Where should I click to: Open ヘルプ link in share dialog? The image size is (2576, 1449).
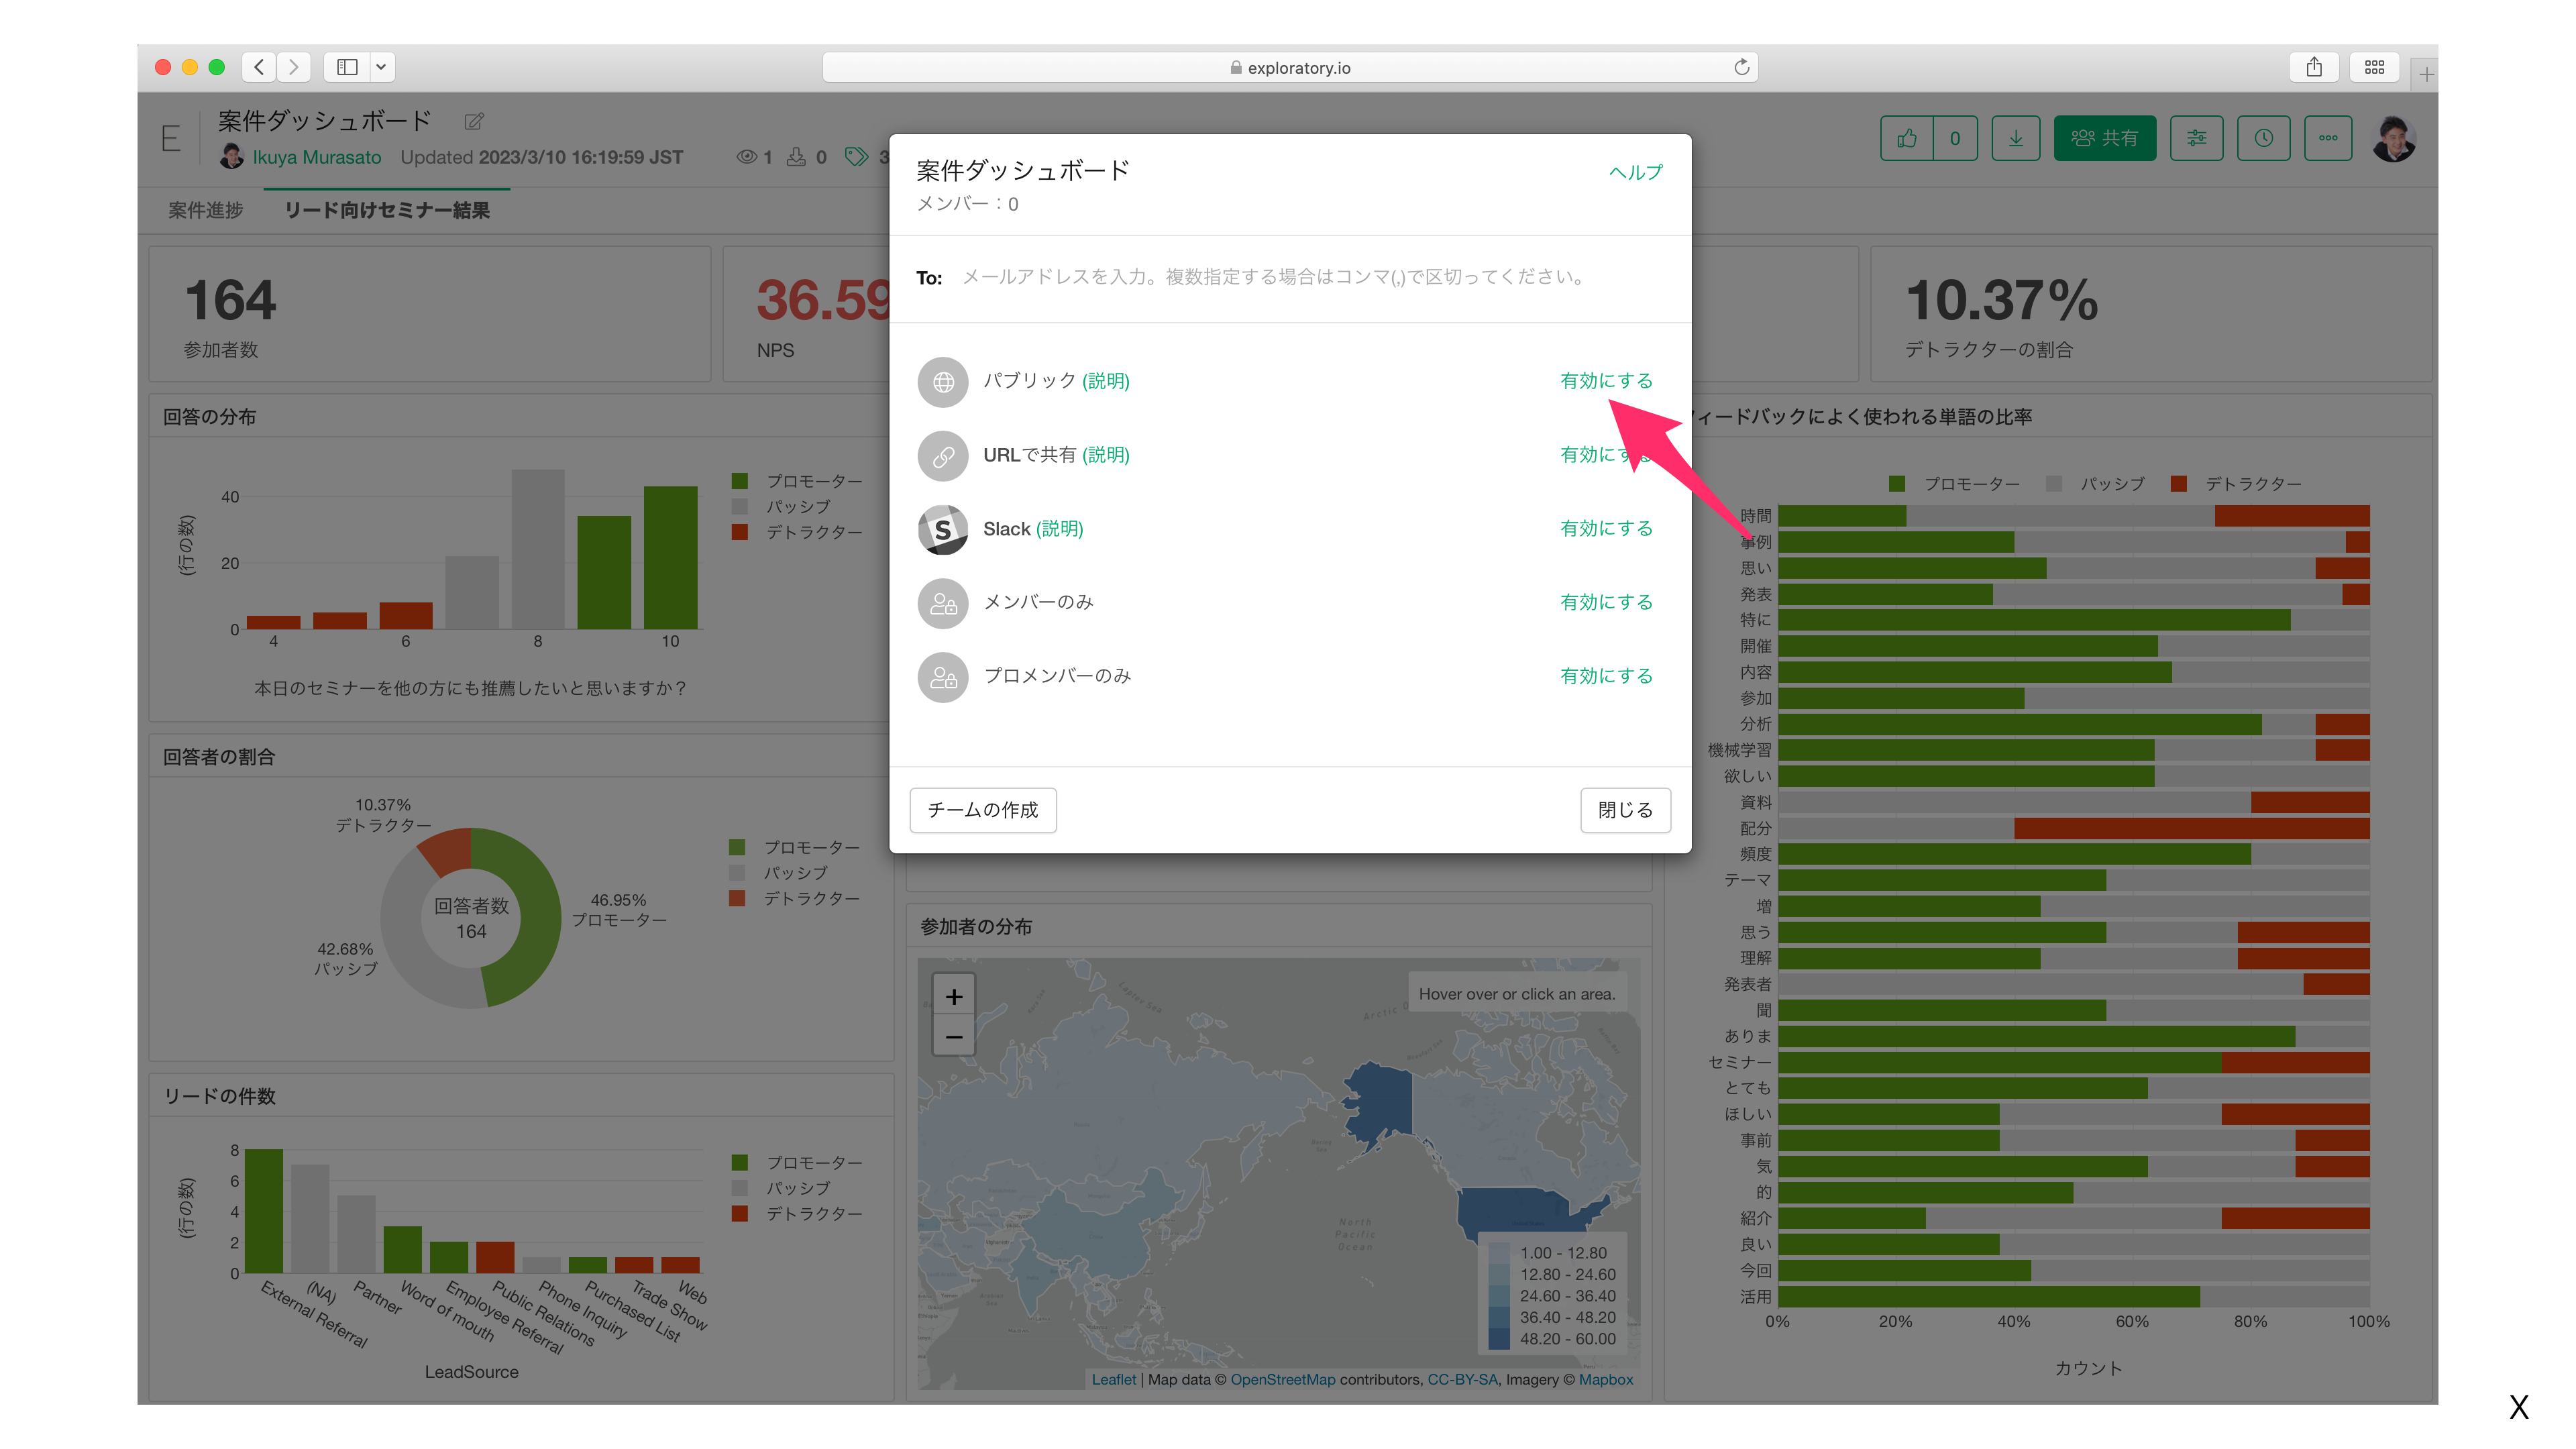[x=1636, y=172]
